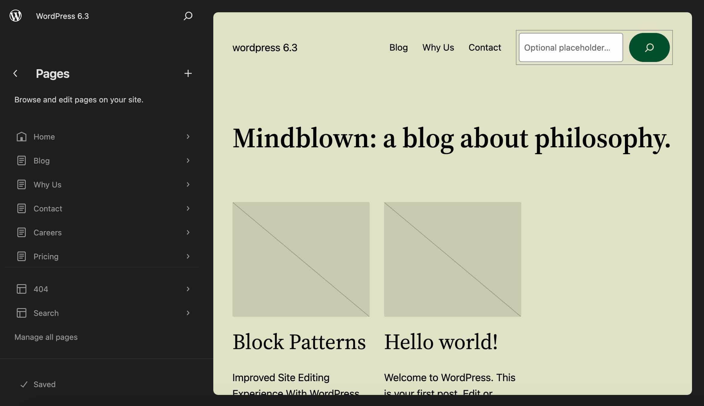
Task: Select the Blog menu item in site header
Action: [x=398, y=47]
